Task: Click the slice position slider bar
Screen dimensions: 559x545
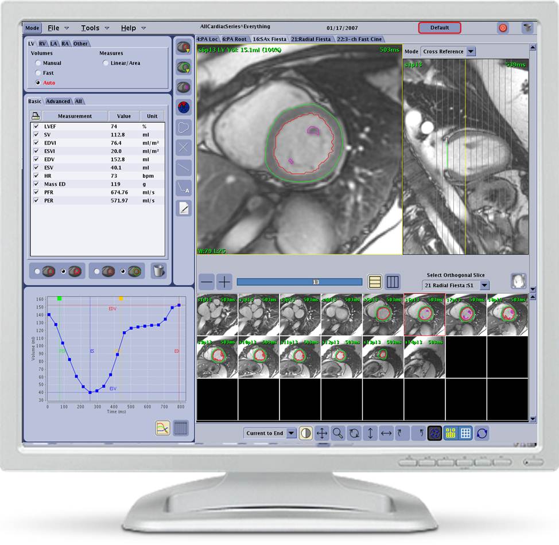Action: click(x=299, y=282)
